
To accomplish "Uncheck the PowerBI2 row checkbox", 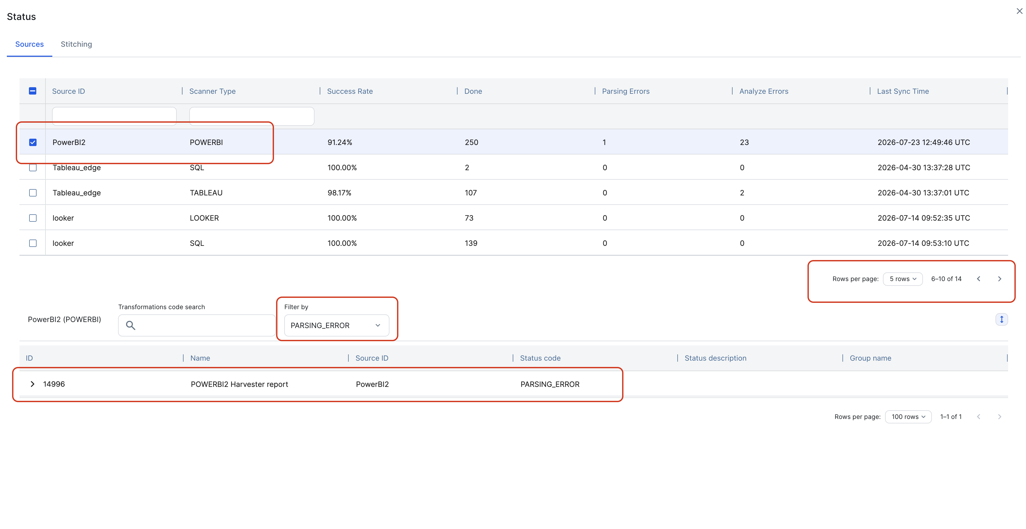I will click(33, 142).
